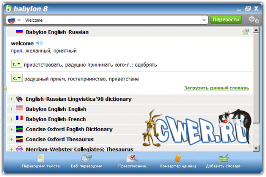
Task: Open the г. verb dropdown
Action: [x=17, y=64]
